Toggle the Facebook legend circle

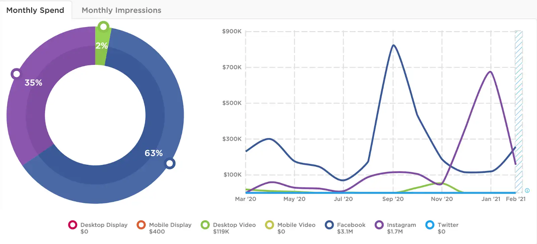[329, 225]
